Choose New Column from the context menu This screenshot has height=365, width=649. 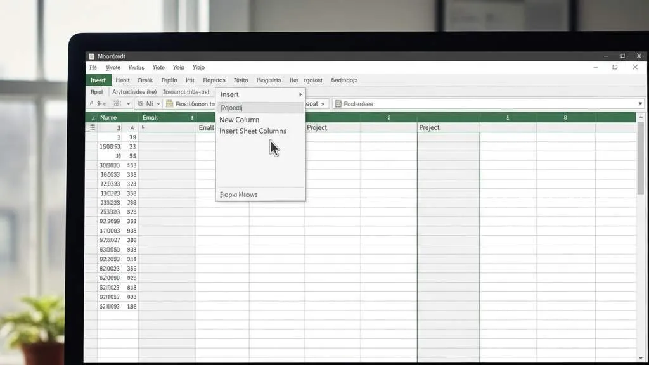[x=239, y=120]
